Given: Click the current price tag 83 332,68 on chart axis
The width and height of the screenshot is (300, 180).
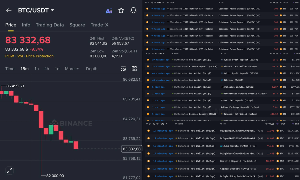Looking at the screenshot, I should [x=131, y=149].
